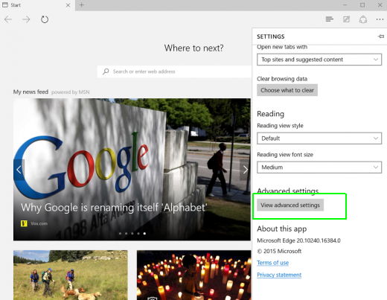Show previous news slide arrow
The image size is (387, 300).
point(19,170)
